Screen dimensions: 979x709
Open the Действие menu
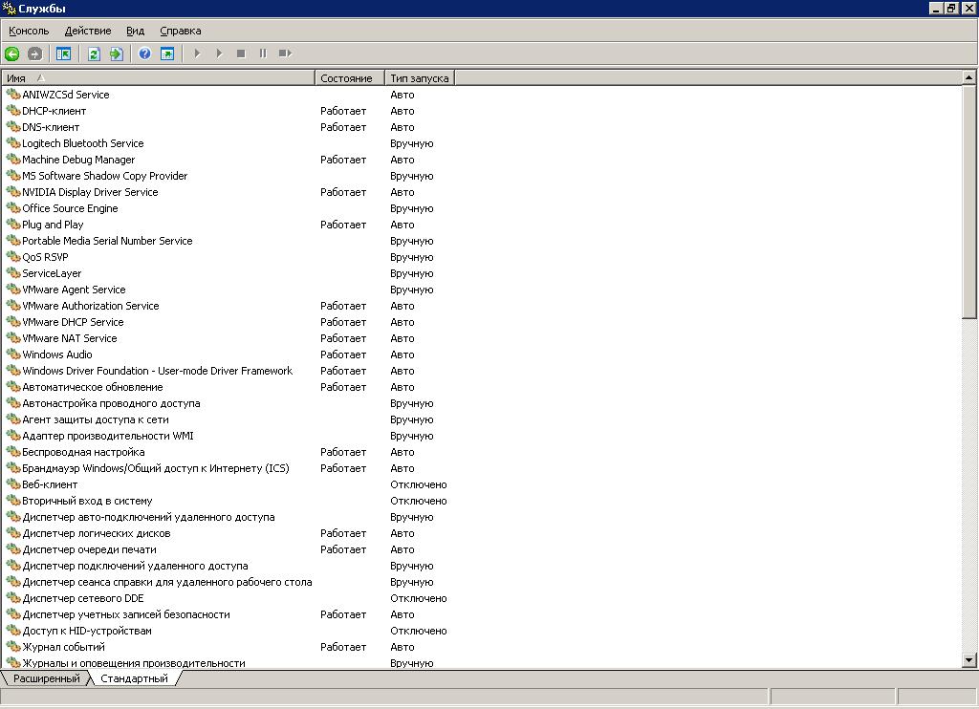tap(88, 31)
